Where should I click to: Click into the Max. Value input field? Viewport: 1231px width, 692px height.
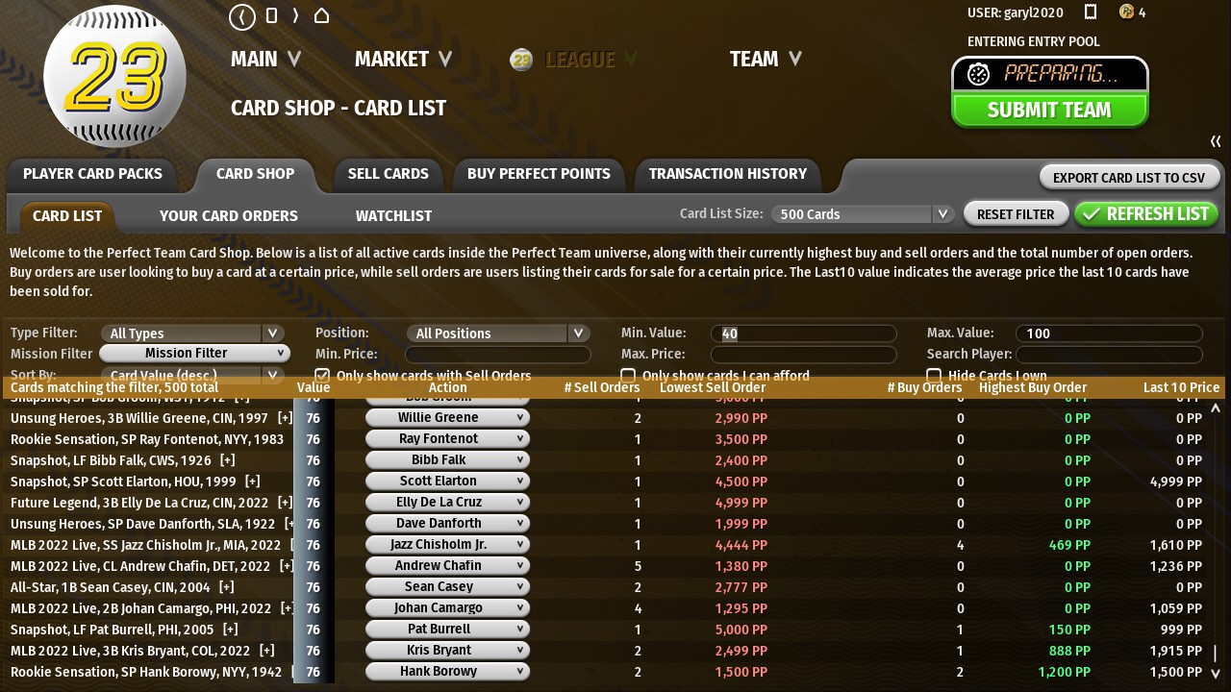coord(1109,334)
